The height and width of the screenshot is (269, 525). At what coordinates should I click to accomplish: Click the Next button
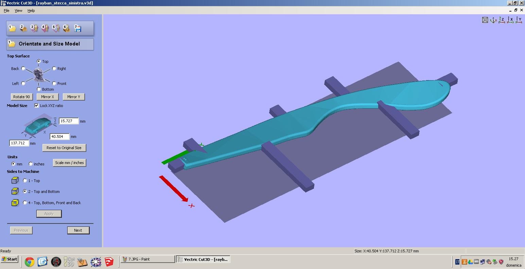click(x=78, y=230)
